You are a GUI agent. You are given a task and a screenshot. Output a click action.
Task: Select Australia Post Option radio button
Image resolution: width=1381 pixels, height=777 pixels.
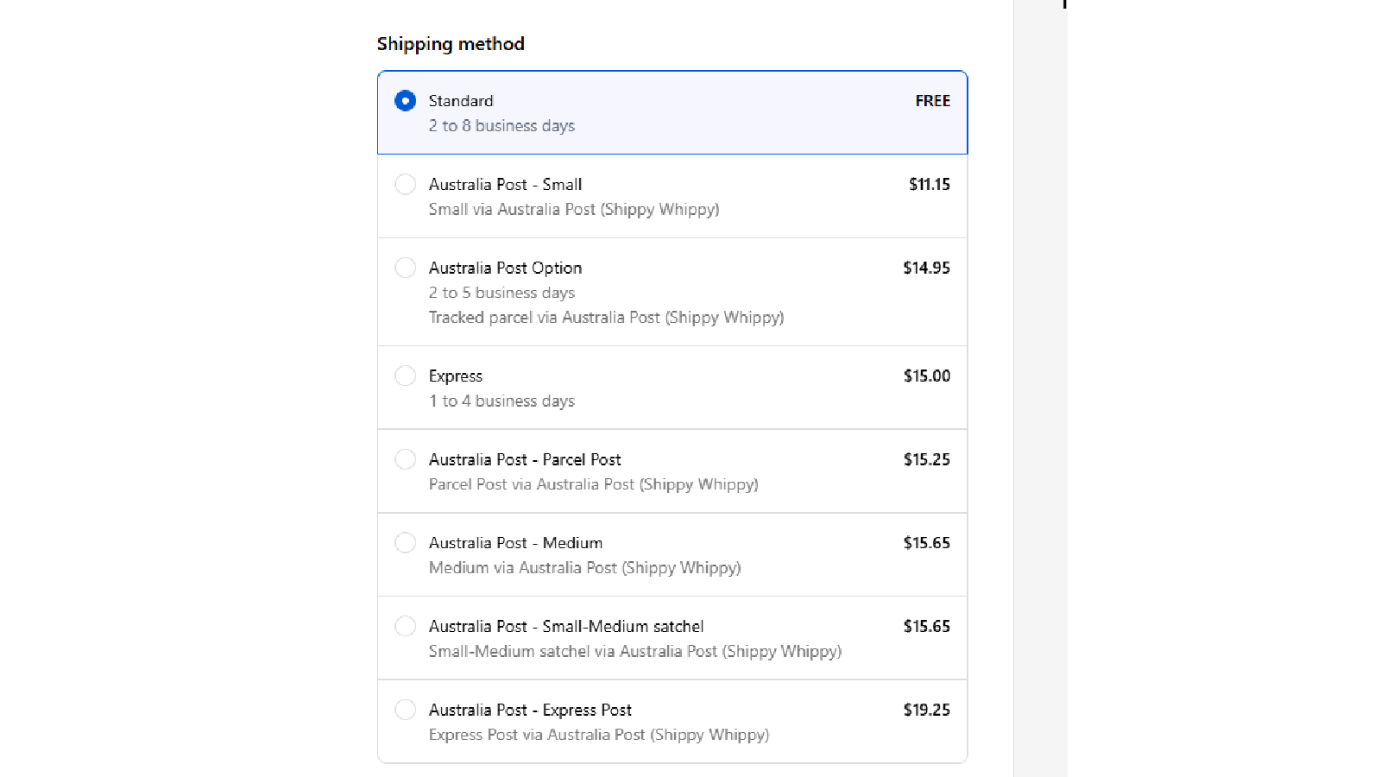[x=405, y=268]
